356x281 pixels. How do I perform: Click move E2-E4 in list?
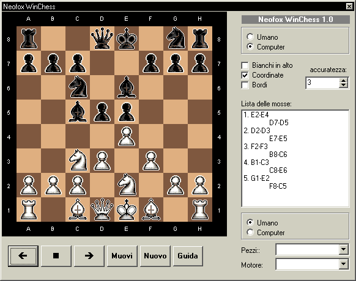[x=260, y=115]
